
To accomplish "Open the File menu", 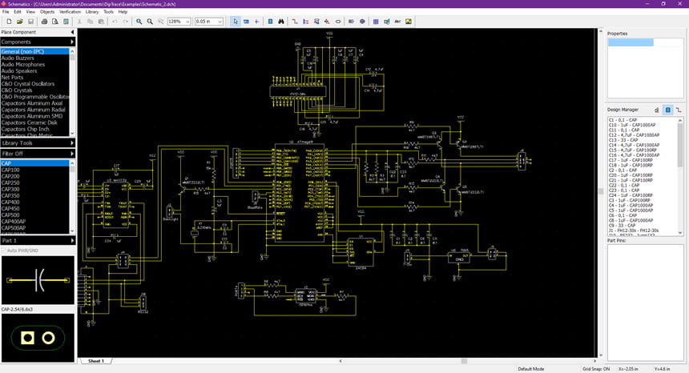I will [6, 12].
